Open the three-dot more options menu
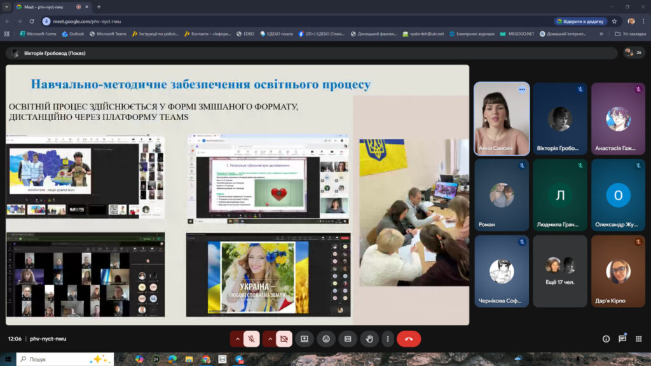The image size is (651, 366). 387,339
